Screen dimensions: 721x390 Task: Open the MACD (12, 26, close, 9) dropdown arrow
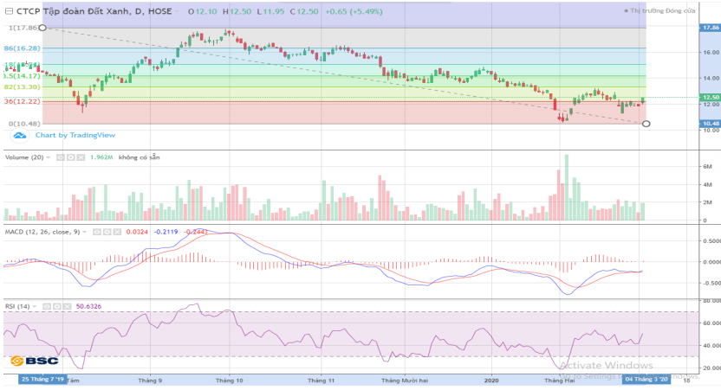84,232
